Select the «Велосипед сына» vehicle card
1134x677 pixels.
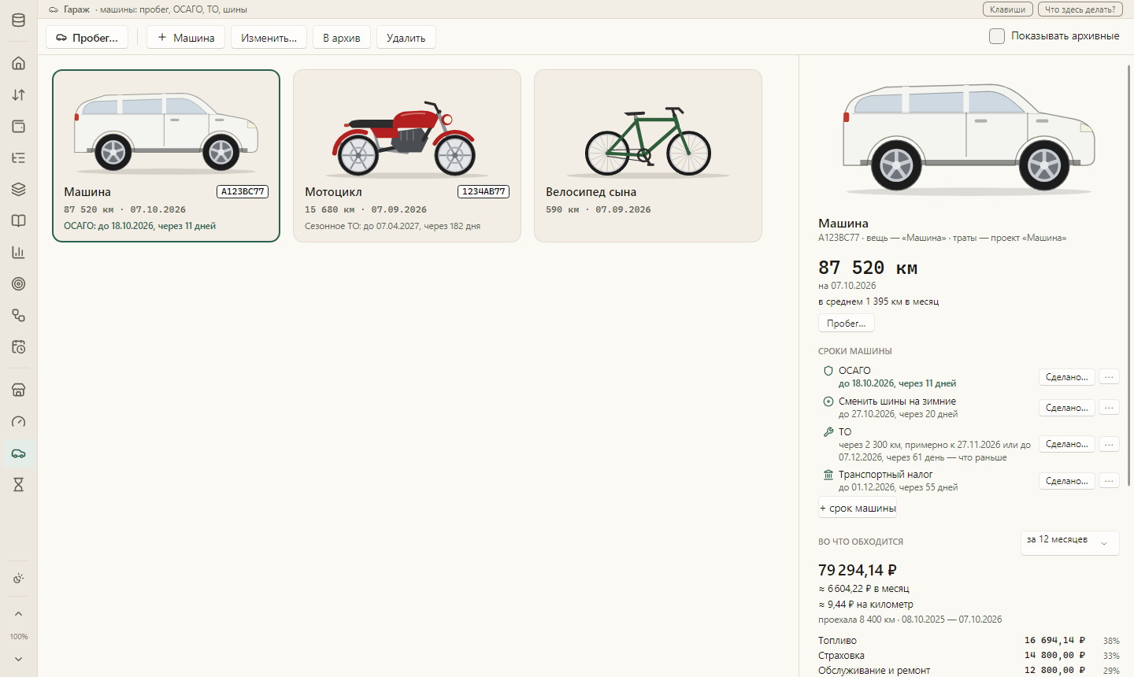click(648, 156)
